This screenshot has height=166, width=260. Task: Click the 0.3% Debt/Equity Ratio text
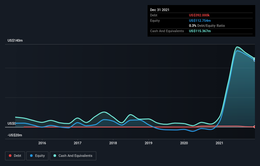207,26
